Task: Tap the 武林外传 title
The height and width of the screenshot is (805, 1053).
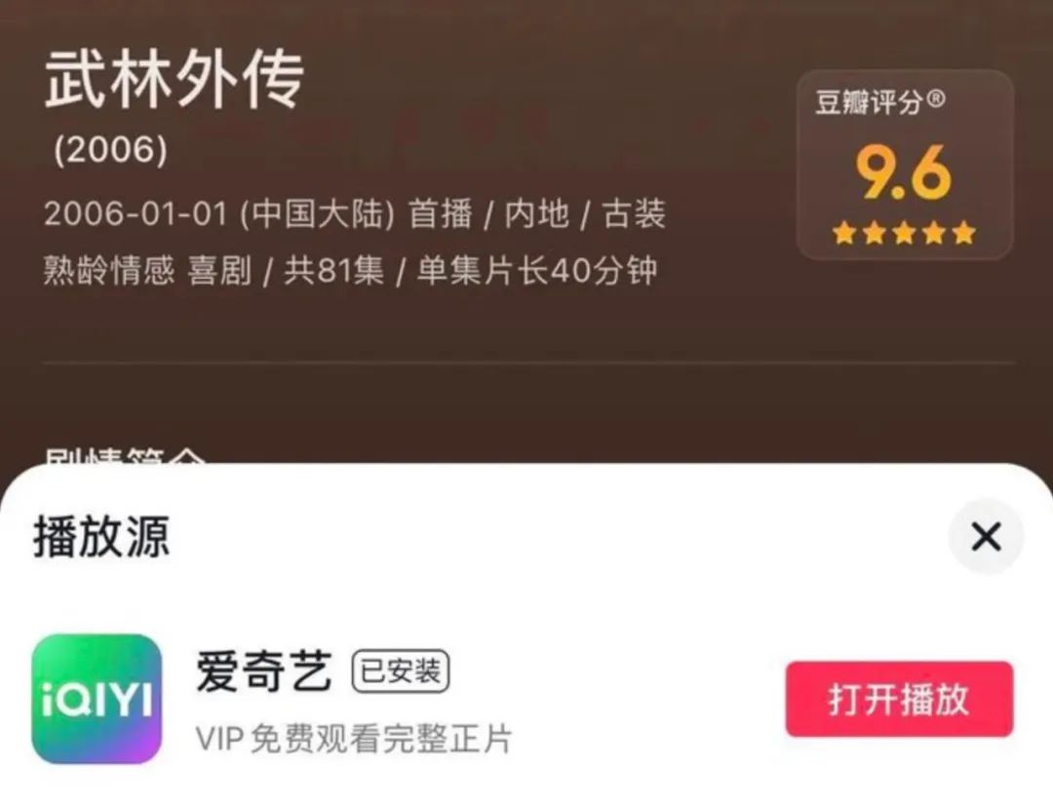Action: [175, 80]
